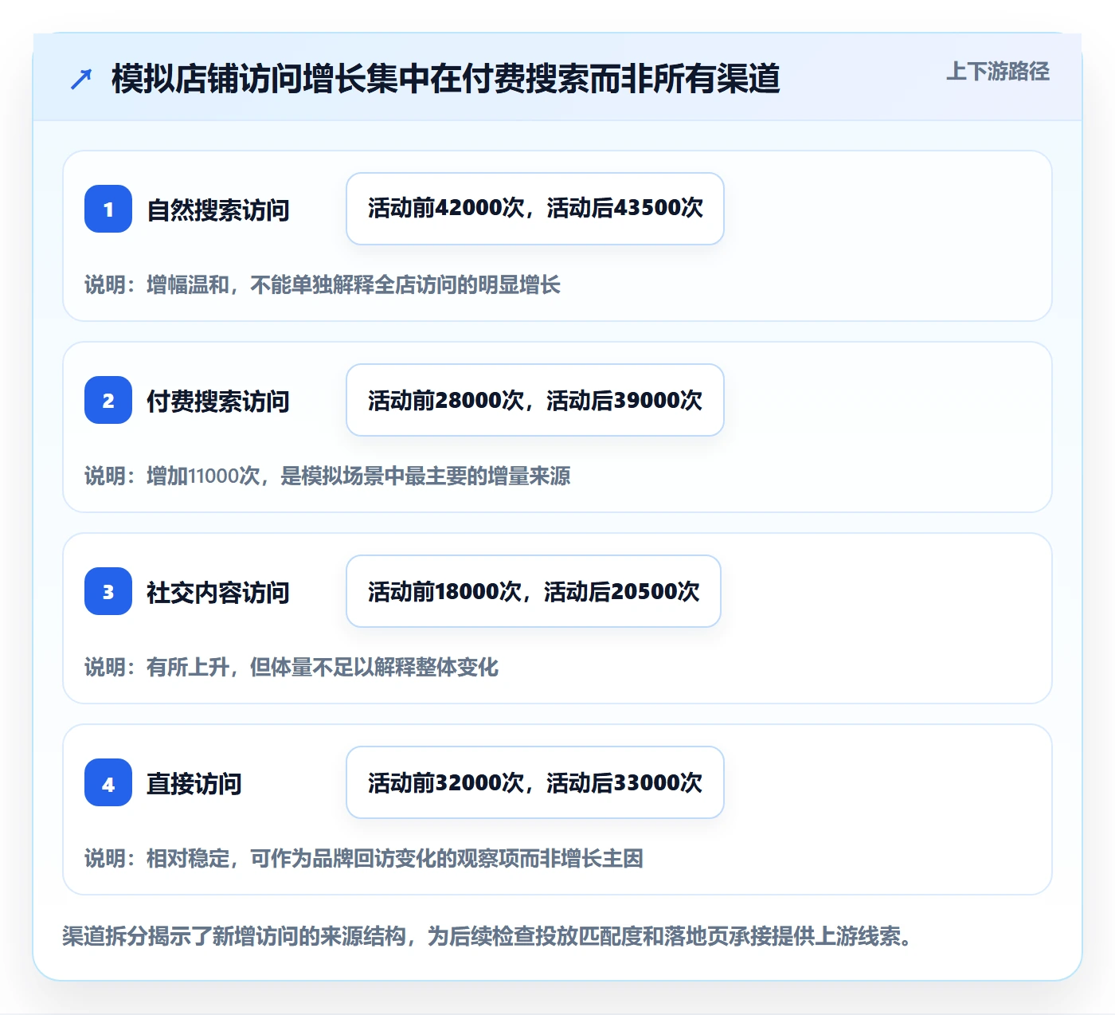The width and height of the screenshot is (1115, 1015).
Task: Click the number 3 badge
Action: pos(108,591)
